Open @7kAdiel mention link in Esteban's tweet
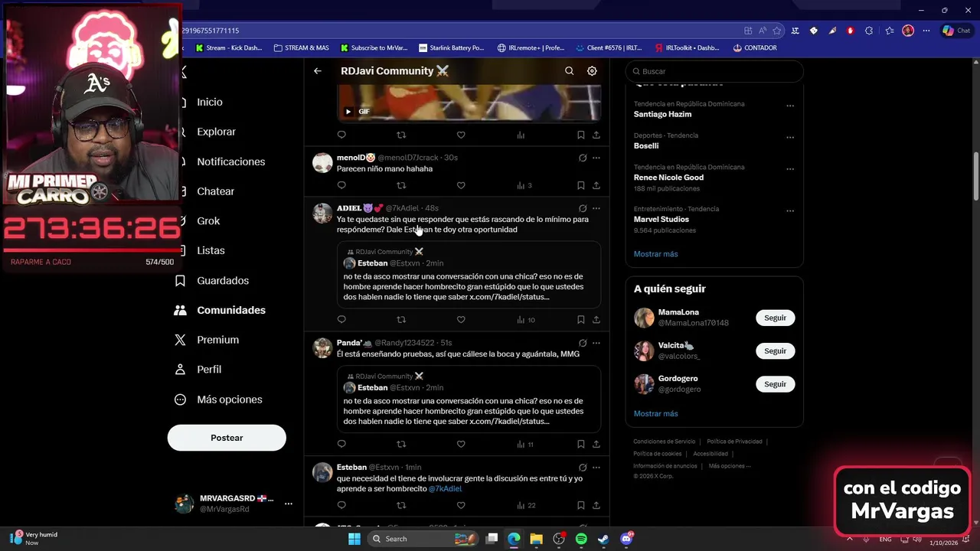This screenshot has width=980, height=551. (445, 488)
